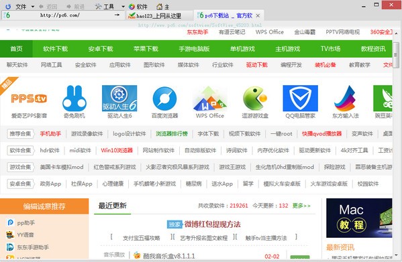Open the 豌豆荚 green icon
402x262 pixels.
point(383,99)
